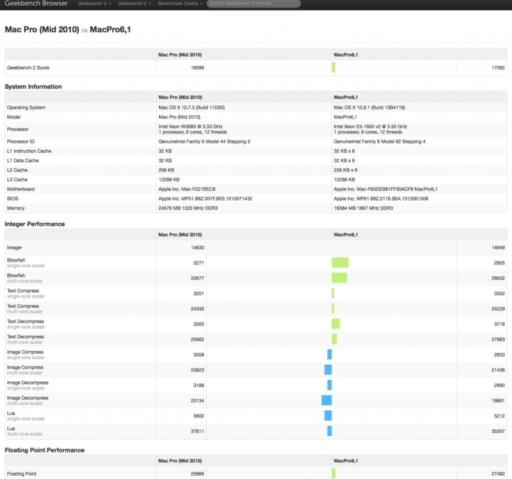Screen dimensions: 512x479
Task: Select GenuineIntel Family 6 Model 44 Stepping 2
Action: click(x=204, y=141)
